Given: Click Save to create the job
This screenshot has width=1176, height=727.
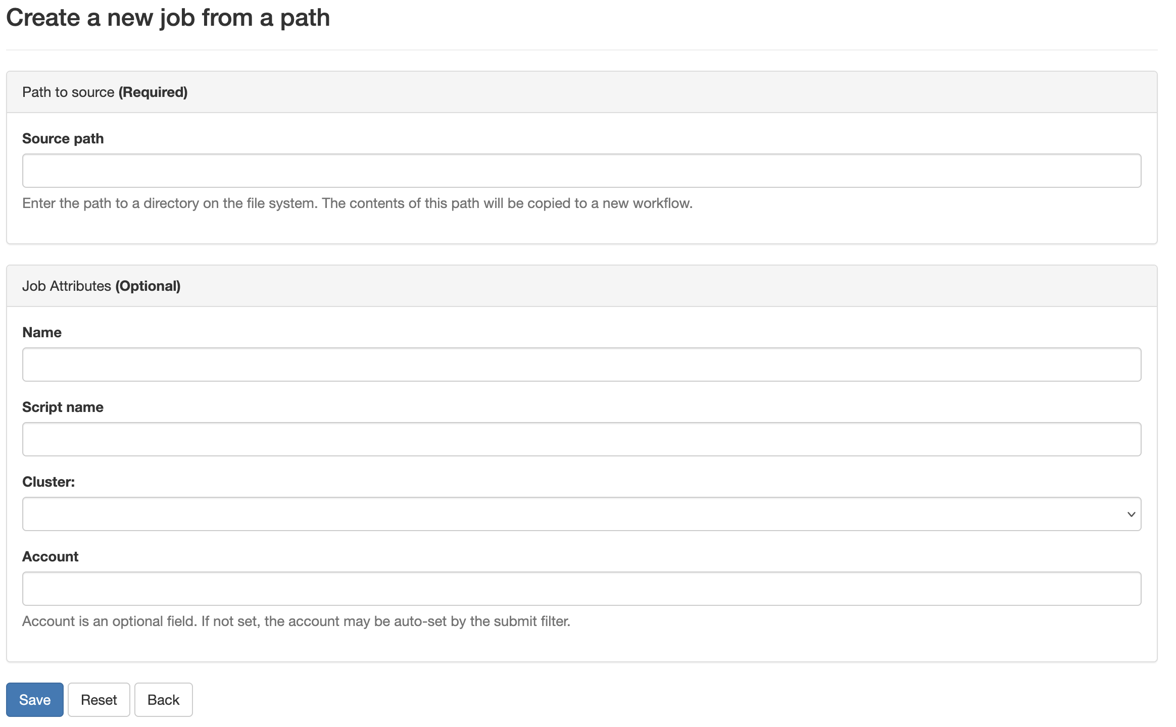Looking at the screenshot, I should 34,699.
